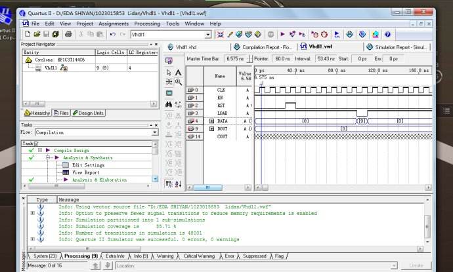The height and width of the screenshot is (272, 453).
Task: Collapse the Compile Design task node
Action: [x=40, y=150]
